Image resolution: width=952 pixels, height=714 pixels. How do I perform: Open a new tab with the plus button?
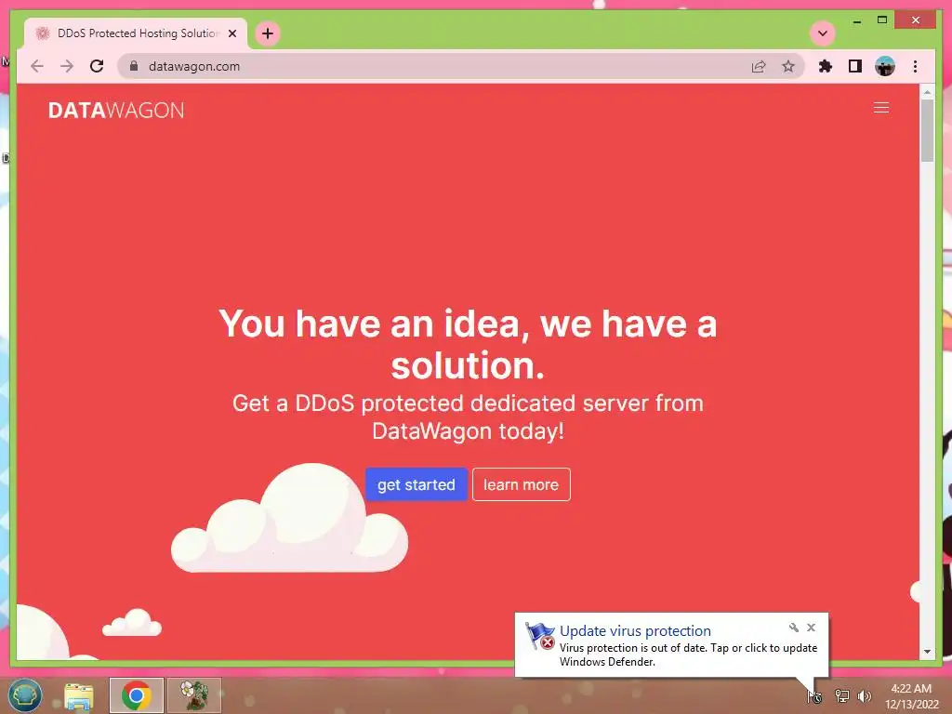pos(268,33)
